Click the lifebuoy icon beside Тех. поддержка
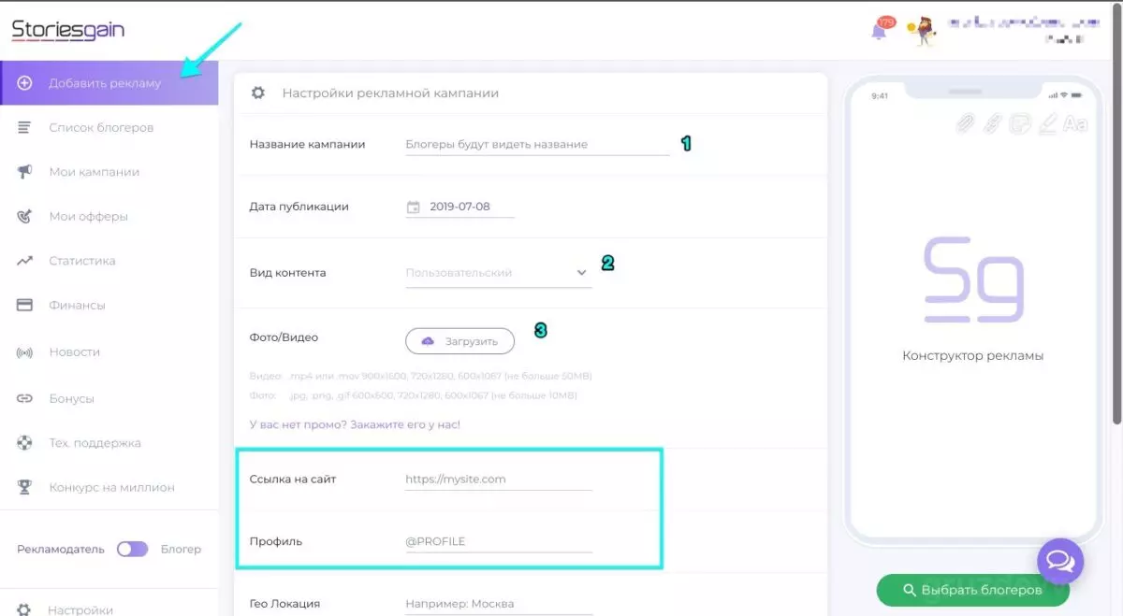The height and width of the screenshot is (616, 1123). click(25, 442)
